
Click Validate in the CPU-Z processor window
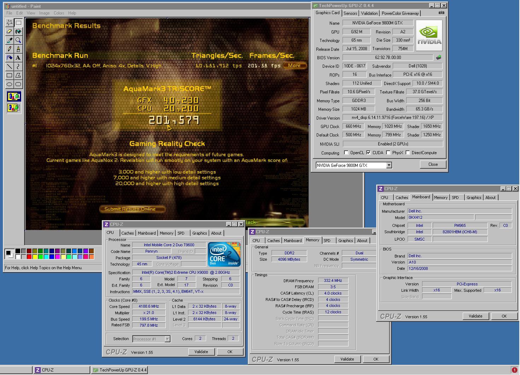(201, 352)
